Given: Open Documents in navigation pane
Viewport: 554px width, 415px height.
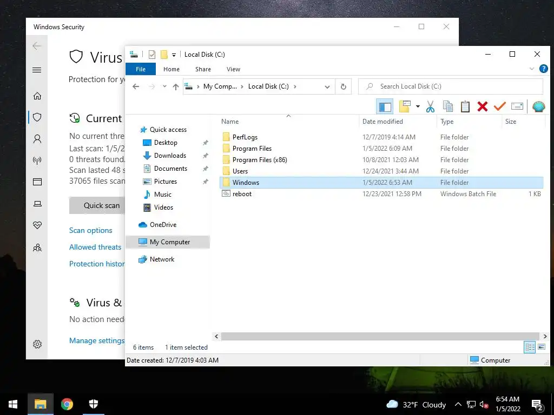Looking at the screenshot, I should 170,169.
